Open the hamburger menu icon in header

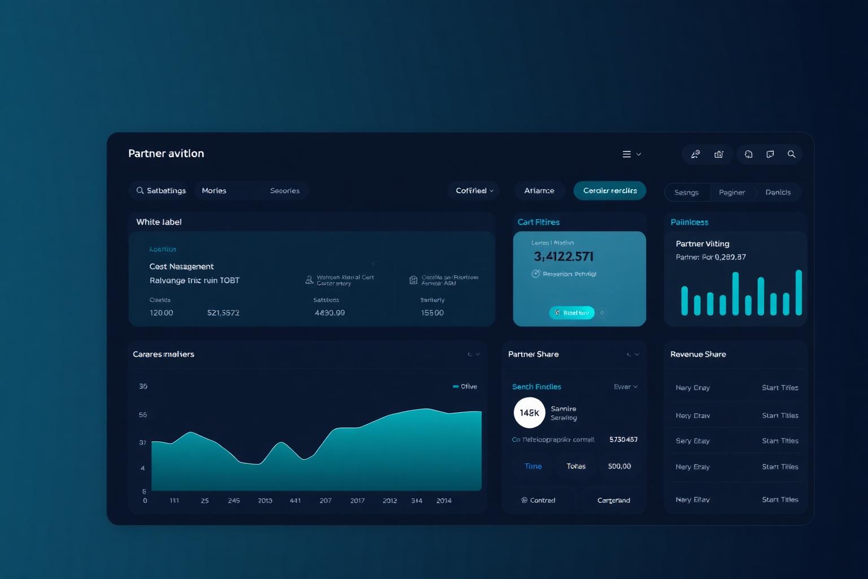coord(626,154)
